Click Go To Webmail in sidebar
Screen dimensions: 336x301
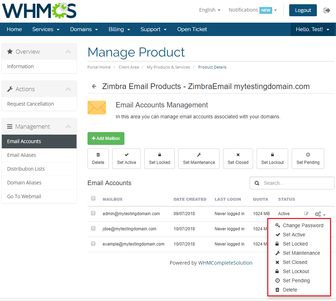coord(39,196)
